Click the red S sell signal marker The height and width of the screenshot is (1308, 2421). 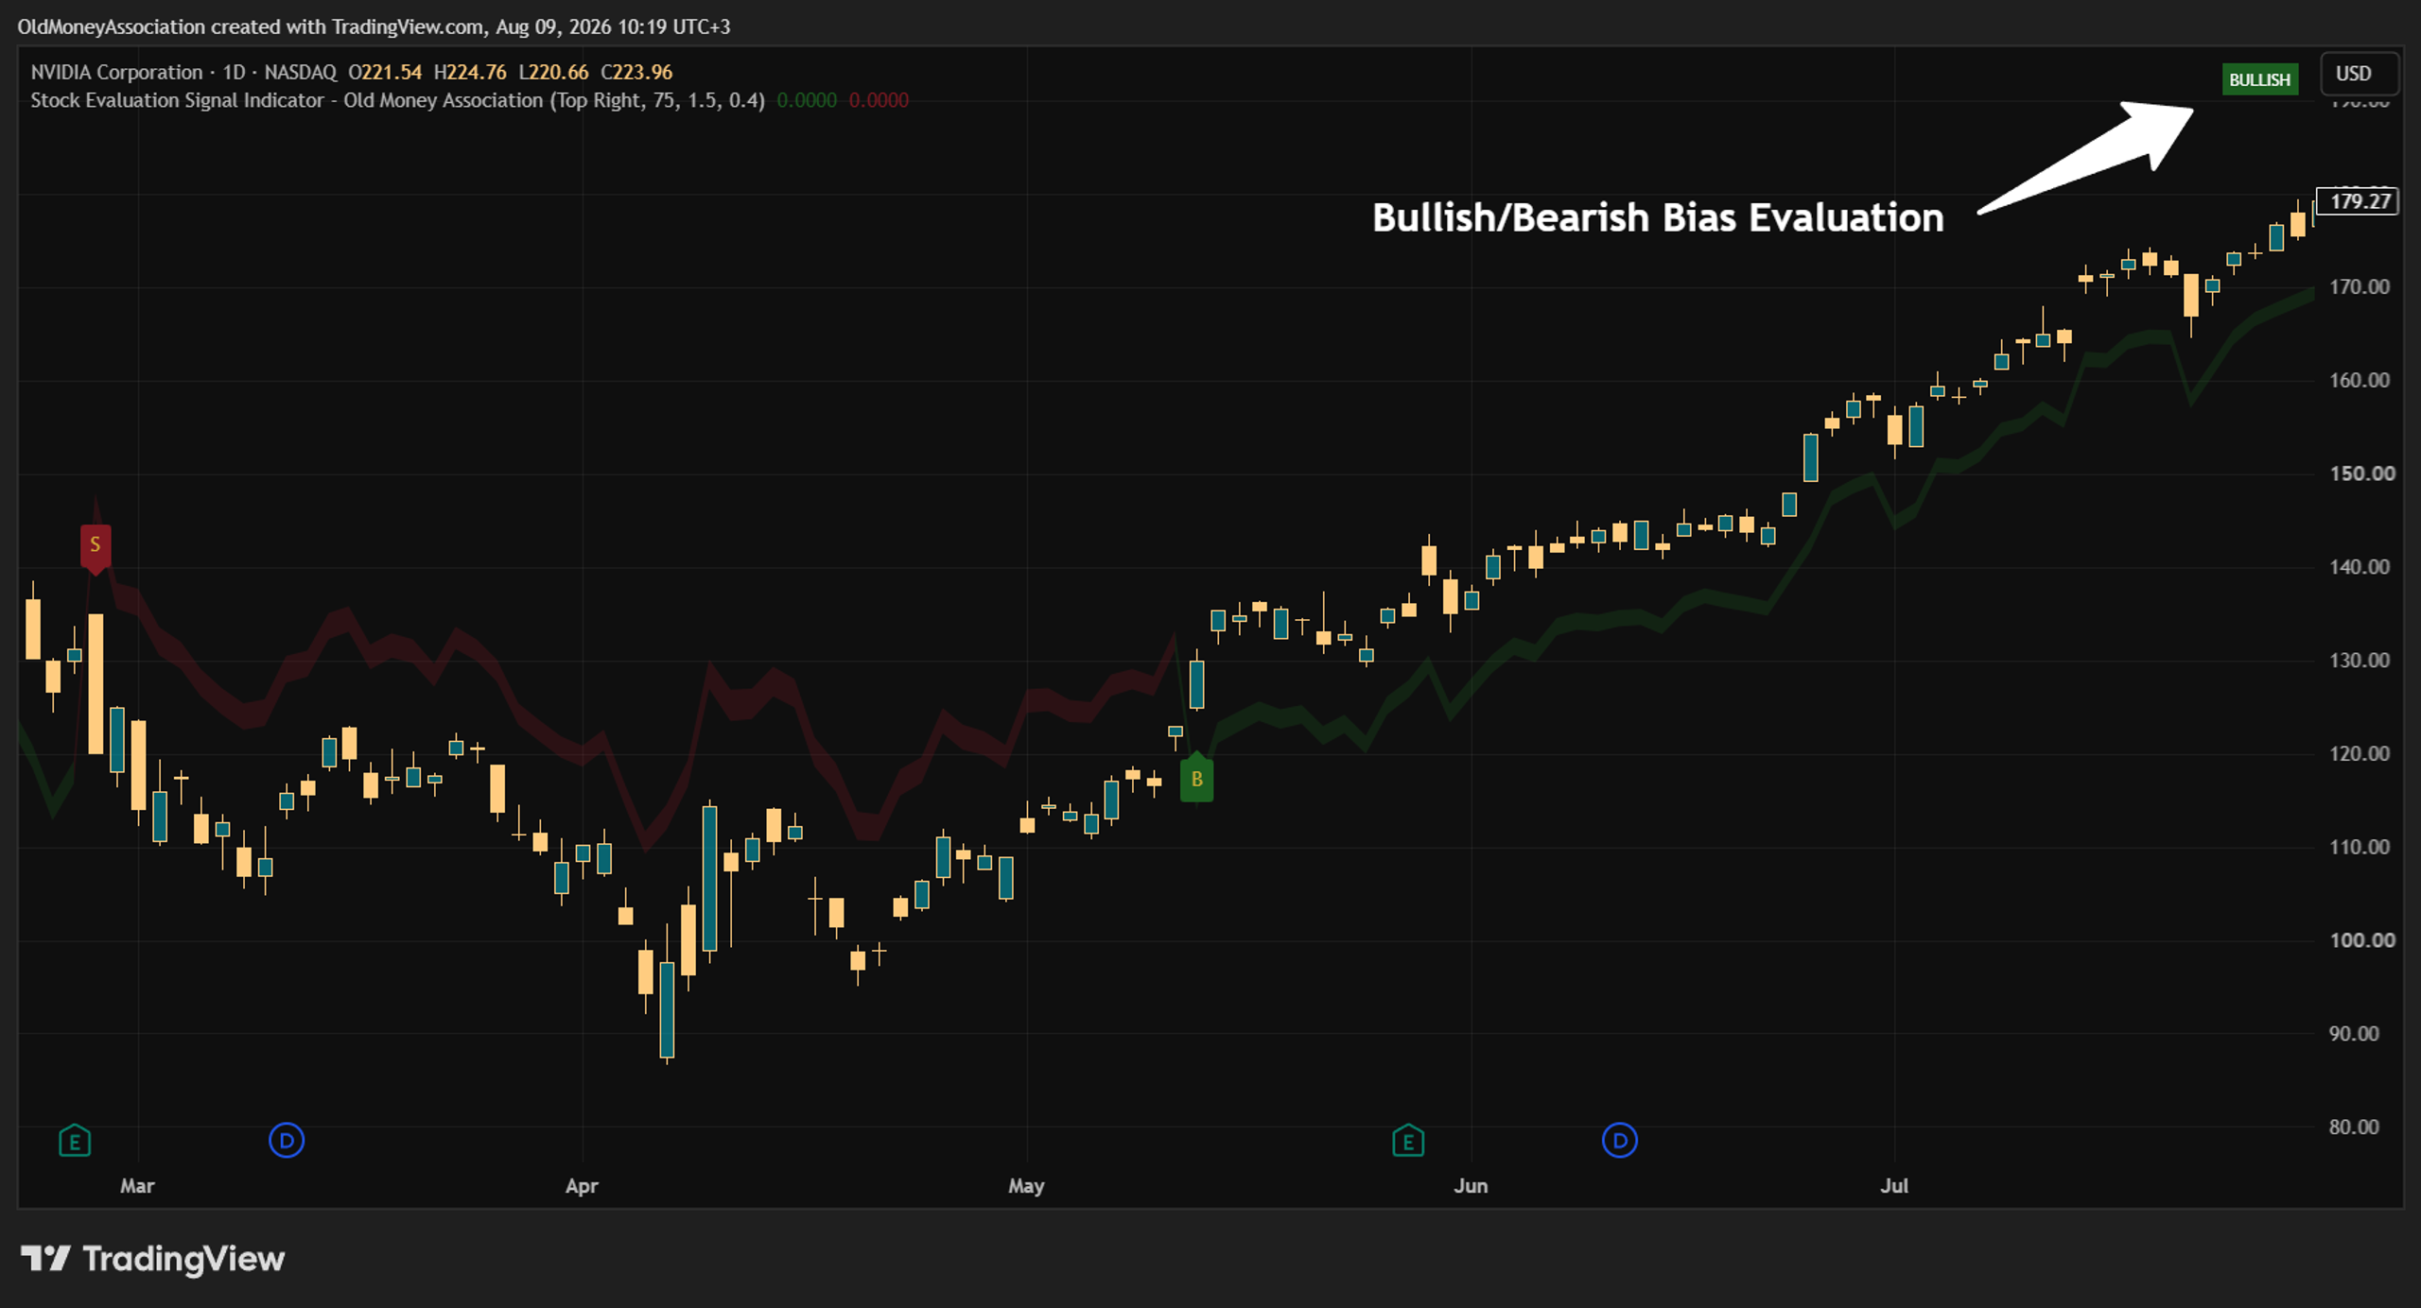(x=96, y=547)
